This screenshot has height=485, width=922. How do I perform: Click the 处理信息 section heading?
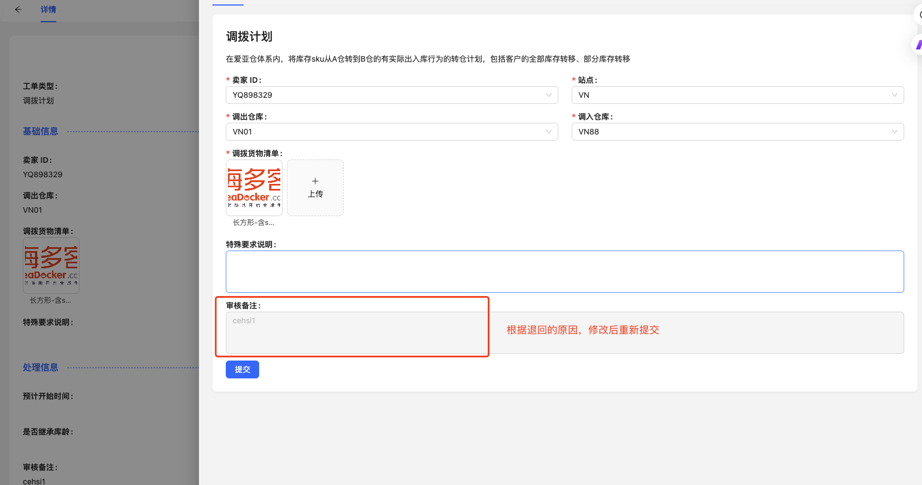tap(41, 367)
